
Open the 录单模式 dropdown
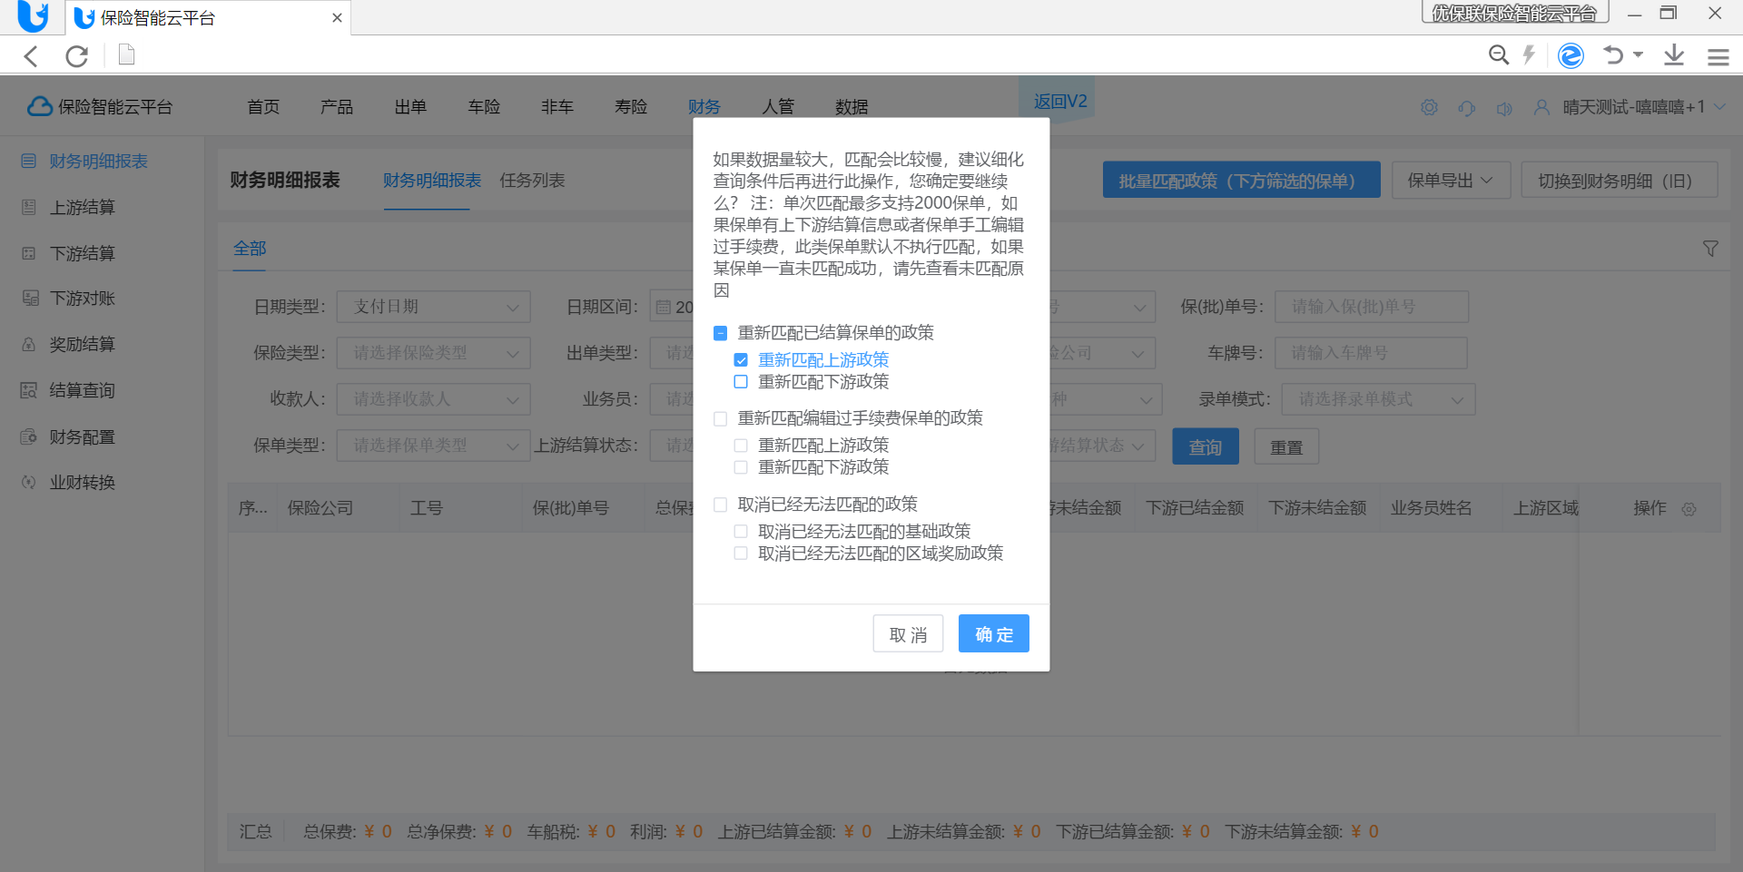pos(1378,399)
